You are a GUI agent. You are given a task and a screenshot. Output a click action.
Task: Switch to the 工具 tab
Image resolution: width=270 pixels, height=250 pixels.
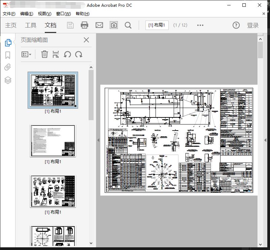[31, 25]
